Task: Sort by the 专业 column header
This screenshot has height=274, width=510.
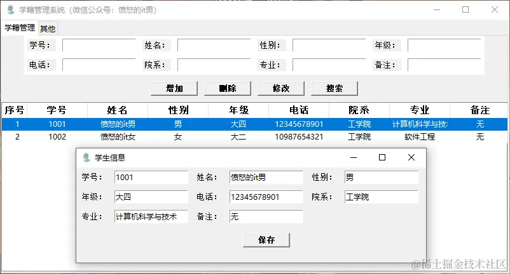Action: 420,110
